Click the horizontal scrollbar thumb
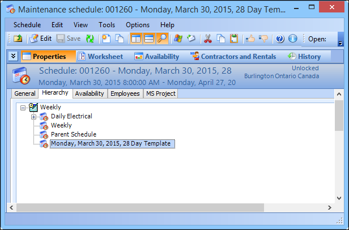Image resolution: width=349 pixels, height=230 pixels. 140,207
